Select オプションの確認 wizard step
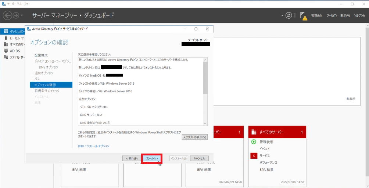369x188 pixels. pos(51,85)
